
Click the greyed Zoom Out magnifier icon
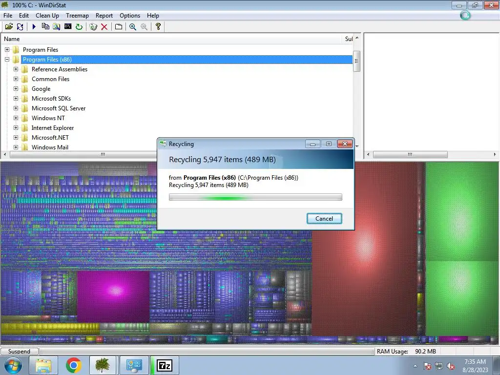[x=144, y=26]
